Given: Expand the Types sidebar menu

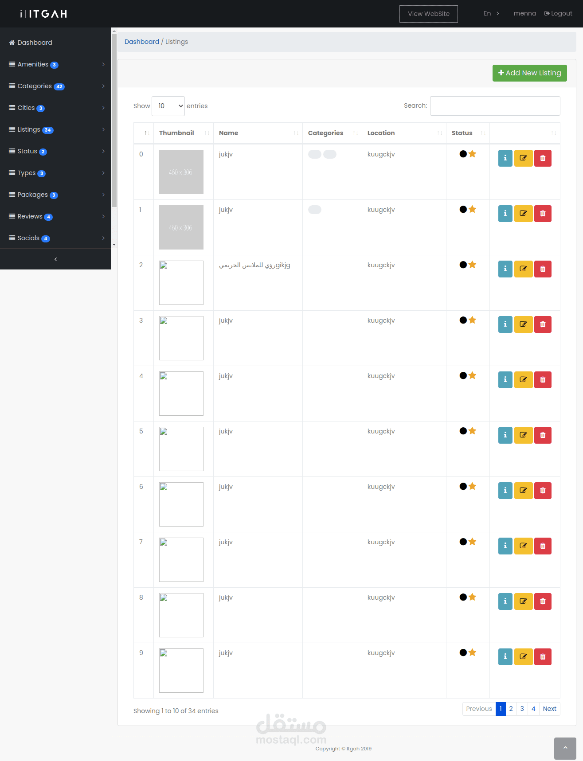Looking at the screenshot, I should pyautogui.click(x=55, y=173).
